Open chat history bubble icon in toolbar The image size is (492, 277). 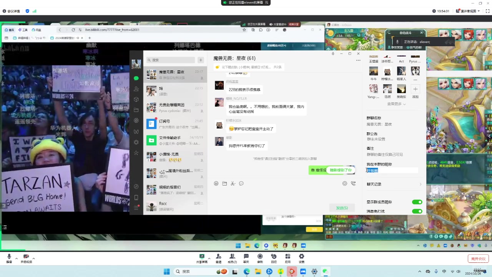click(x=241, y=184)
